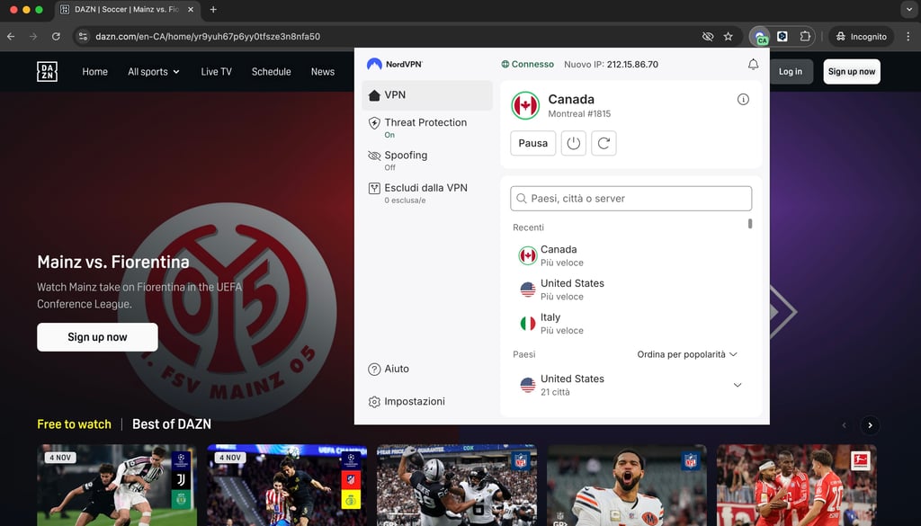Viewport: 921px width, 526px height.
Task: Disconnect using the power button
Action: [573, 143]
